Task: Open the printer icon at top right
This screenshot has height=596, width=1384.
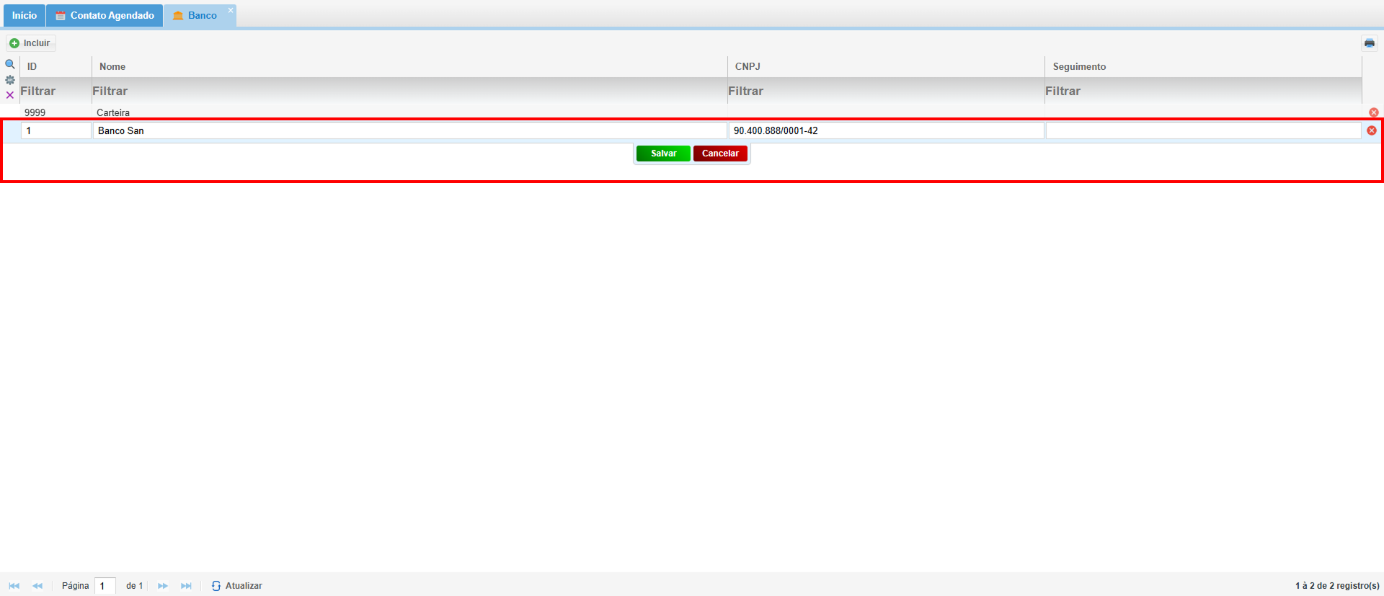Action: [1370, 43]
